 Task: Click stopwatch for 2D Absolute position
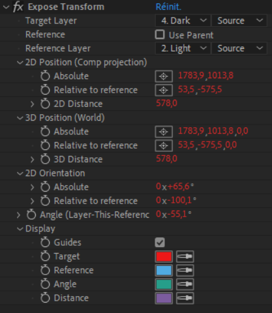click(45, 76)
